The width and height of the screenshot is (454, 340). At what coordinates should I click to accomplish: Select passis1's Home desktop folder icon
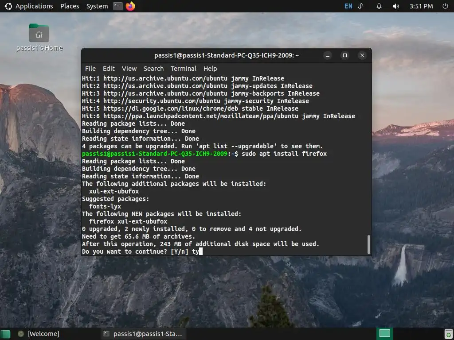coord(39,37)
